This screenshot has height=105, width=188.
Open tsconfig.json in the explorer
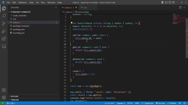click(x=34, y=33)
